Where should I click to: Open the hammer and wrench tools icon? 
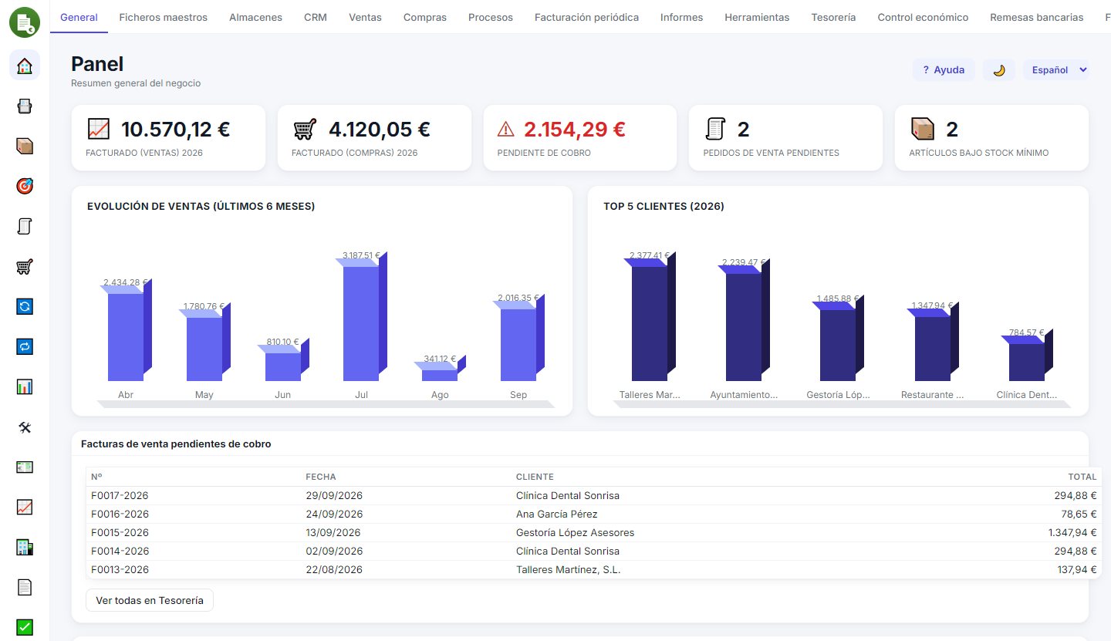click(25, 427)
